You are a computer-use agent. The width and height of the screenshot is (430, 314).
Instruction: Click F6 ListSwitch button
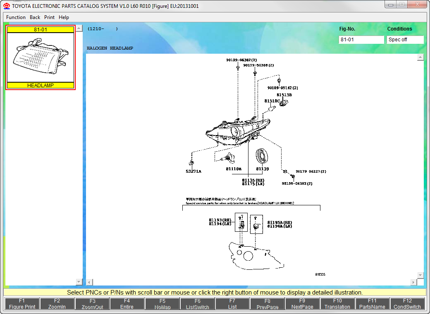(198, 304)
